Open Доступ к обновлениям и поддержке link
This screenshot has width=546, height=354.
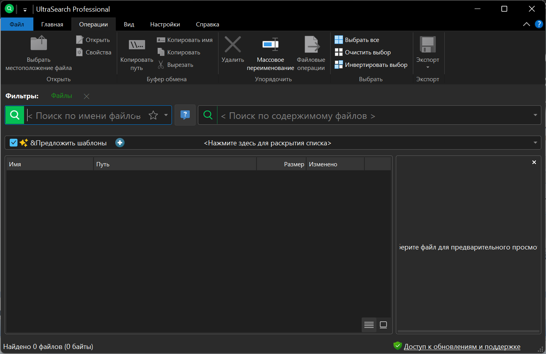pyautogui.click(x=462, y=347)
